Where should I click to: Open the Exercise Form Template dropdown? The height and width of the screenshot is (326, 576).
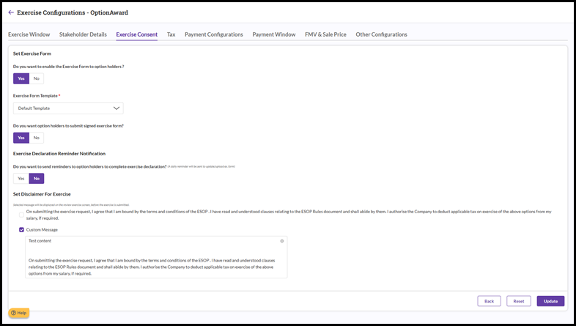pos(68,108)
